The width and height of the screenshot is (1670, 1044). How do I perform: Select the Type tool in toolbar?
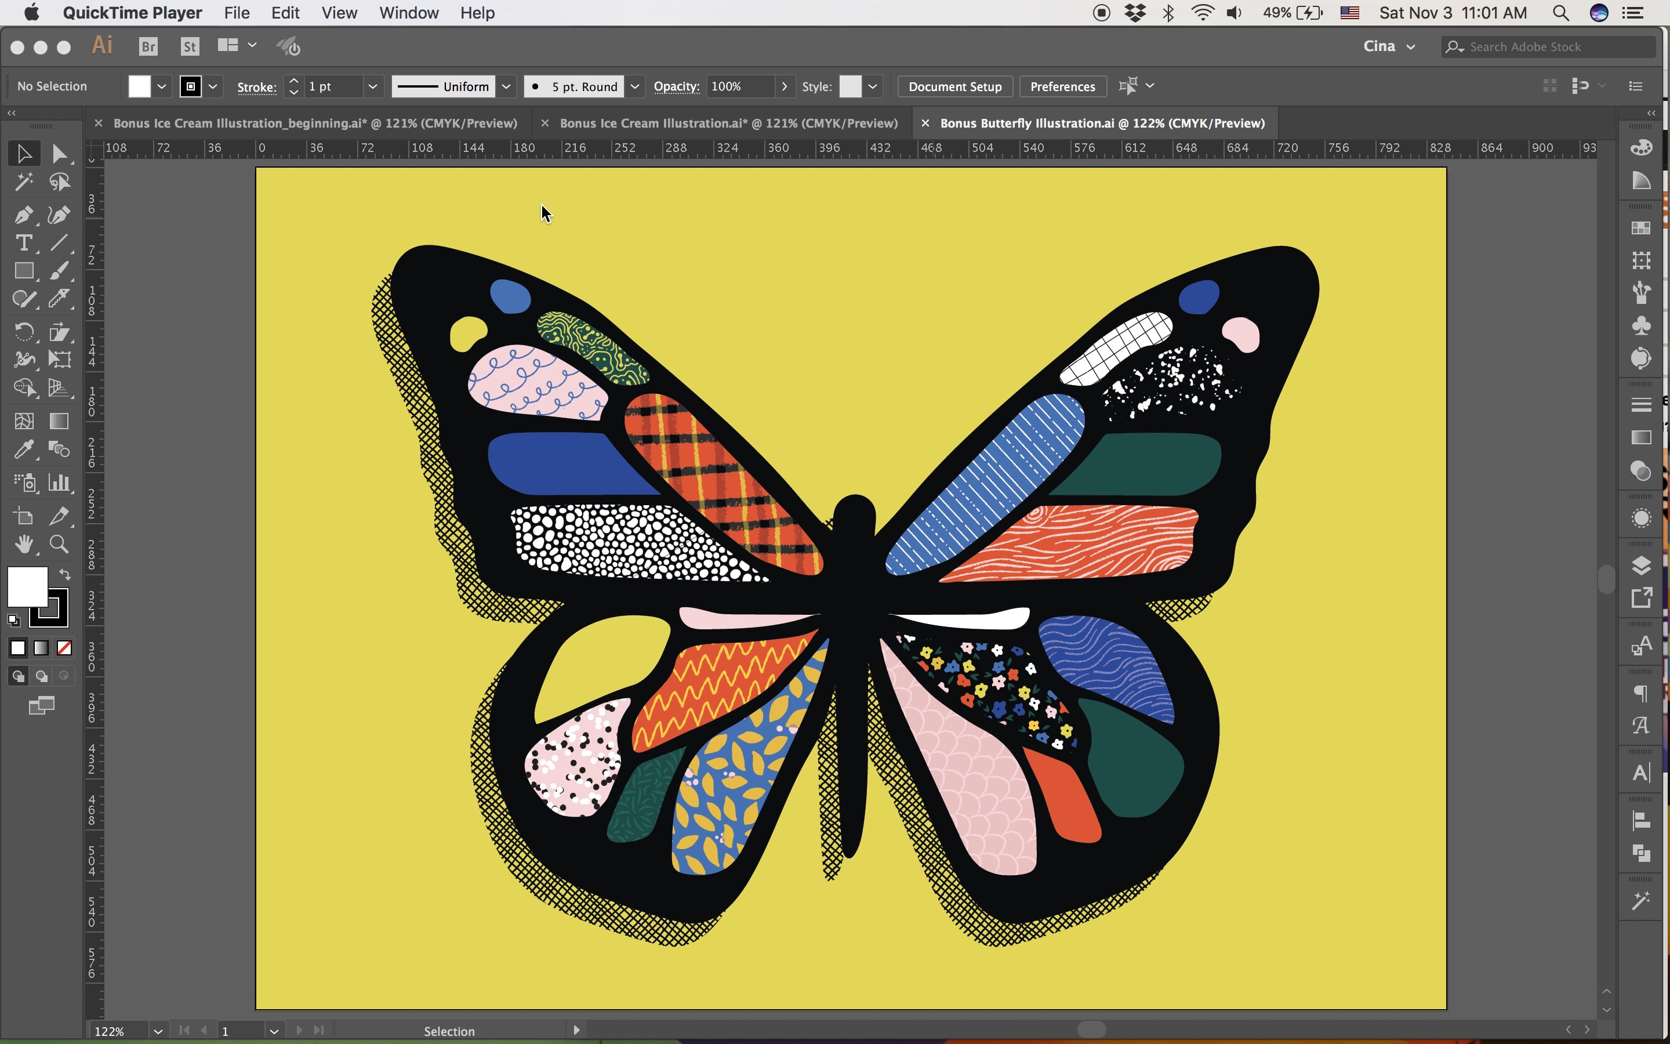pyautogui.click(x=23, y=242)
